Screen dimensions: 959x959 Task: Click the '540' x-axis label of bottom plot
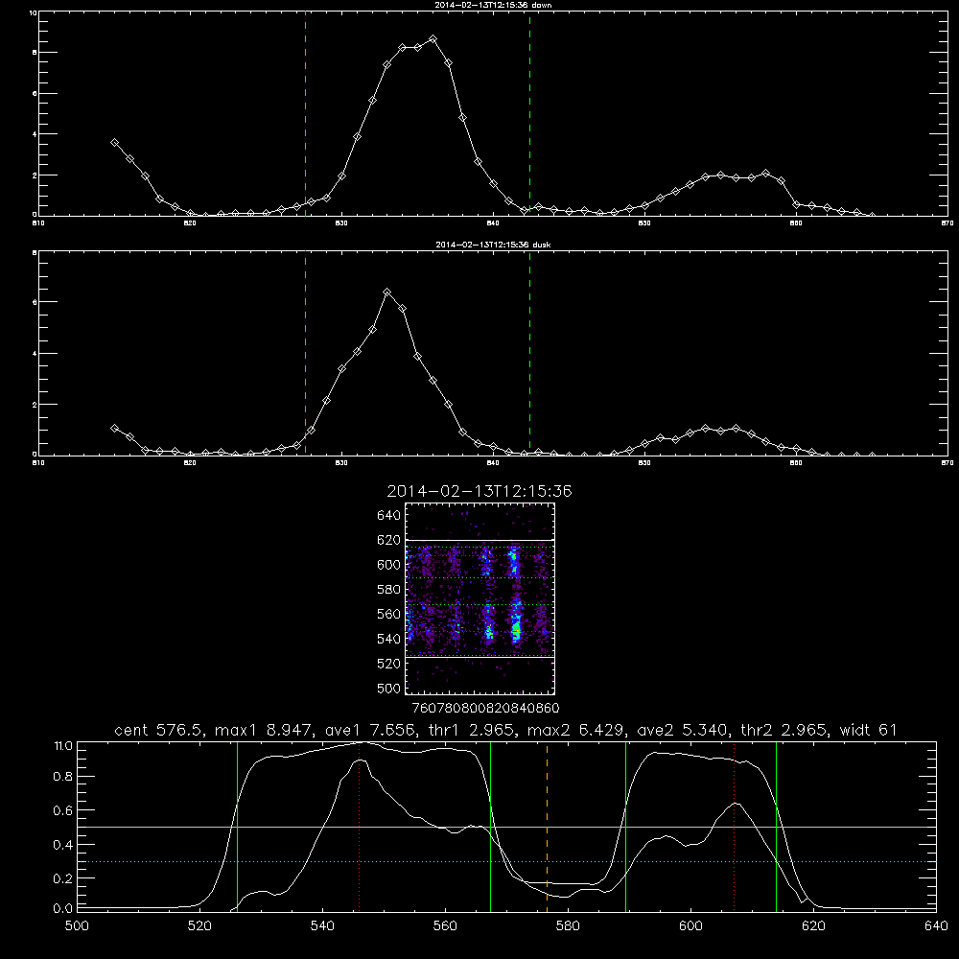pos(322,925)
